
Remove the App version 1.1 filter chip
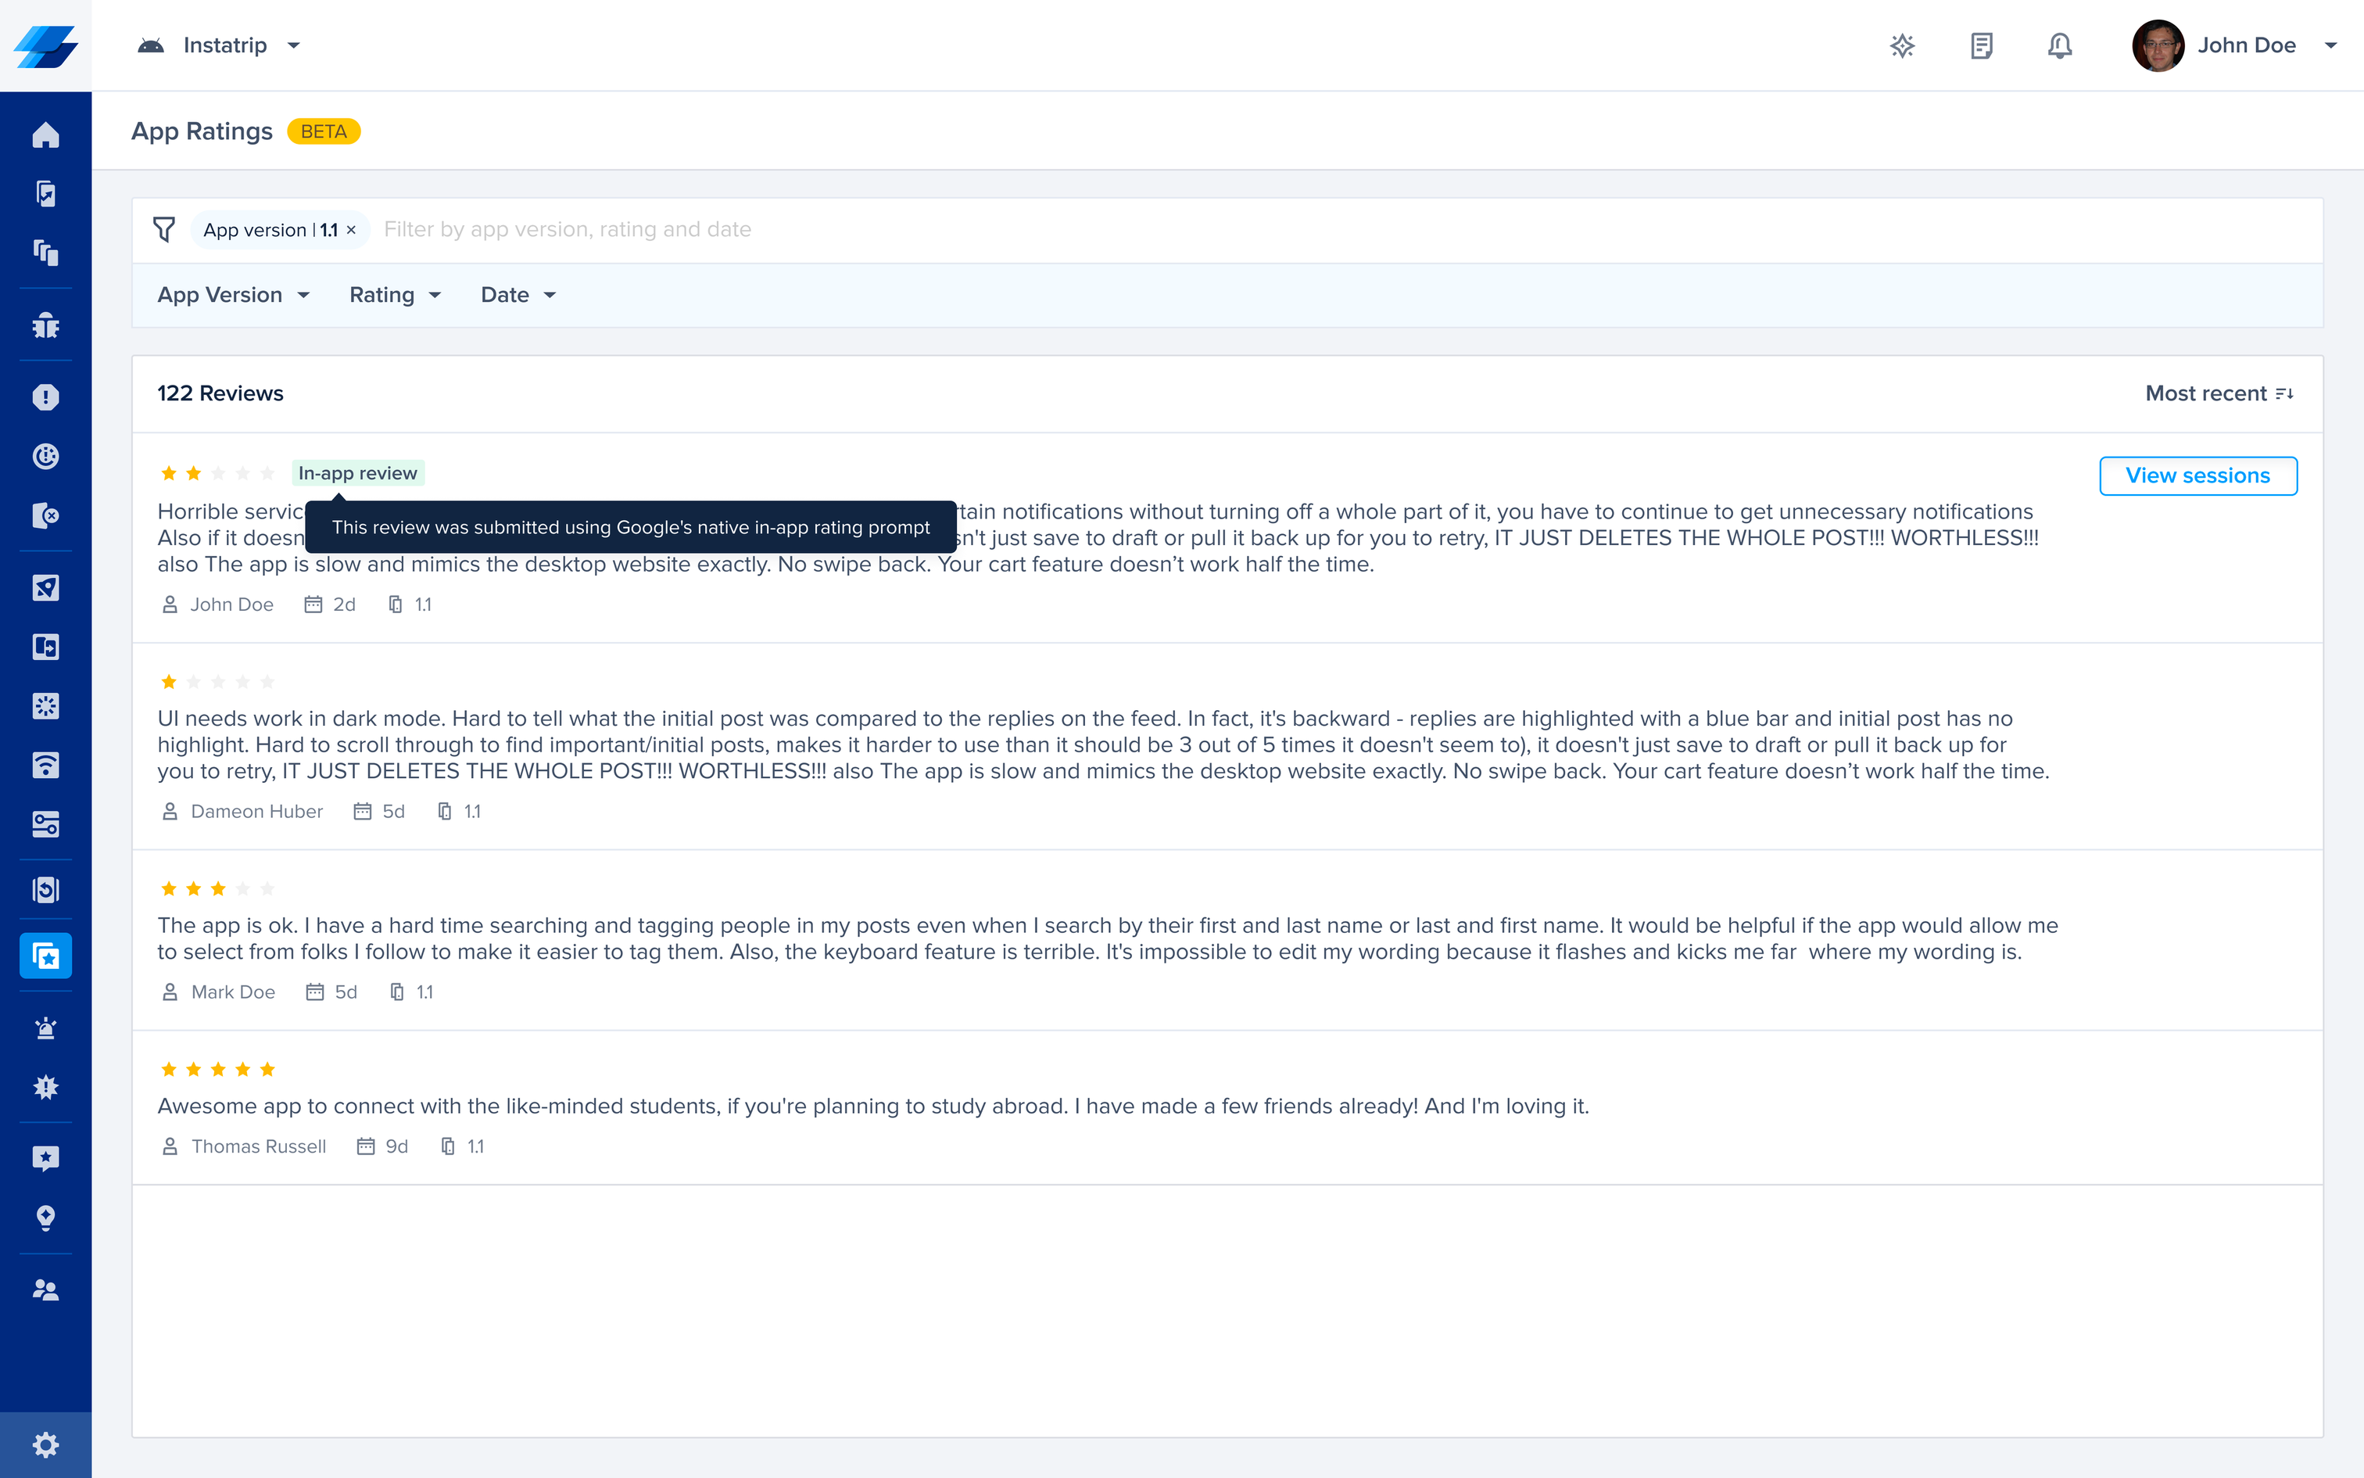click(352, 231)
